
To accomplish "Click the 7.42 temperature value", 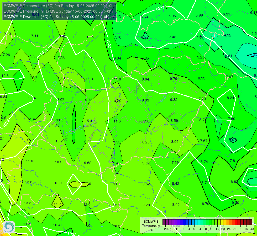I will pos(172,37).
